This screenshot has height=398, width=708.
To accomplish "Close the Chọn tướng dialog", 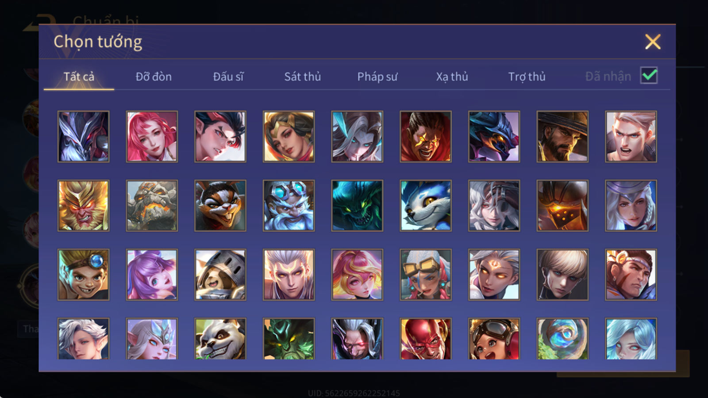I will (653, 42).
